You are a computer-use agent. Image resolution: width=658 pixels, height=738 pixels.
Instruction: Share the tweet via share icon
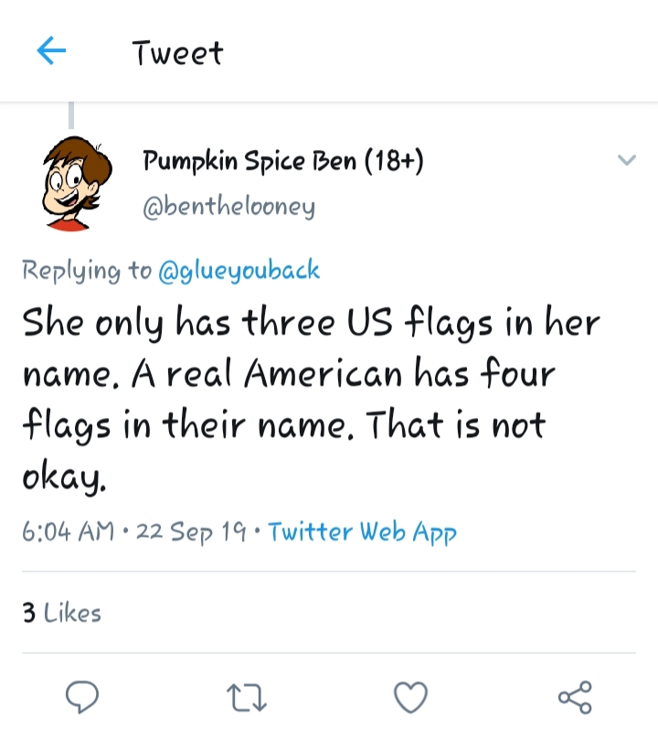[x=575, y=697]
